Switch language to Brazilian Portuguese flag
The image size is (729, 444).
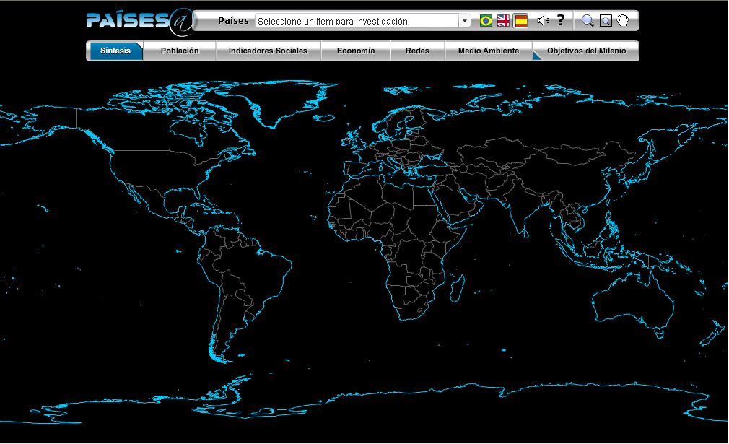[x=486, y=21]
